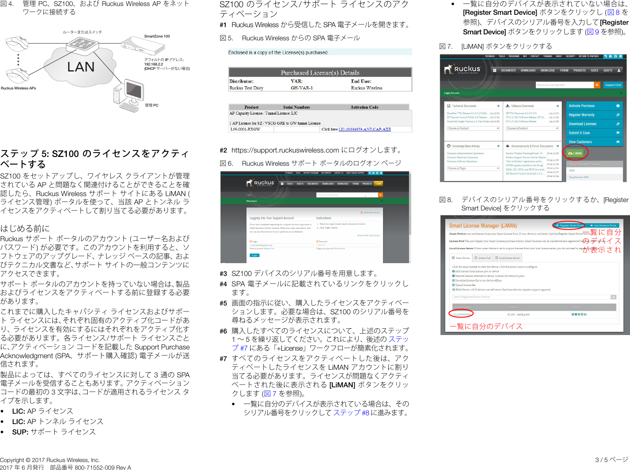Image resolution: width=630 pixels, height=470 pixels.
Task: Click the orange search icon in figure 6
Action: 381,195
